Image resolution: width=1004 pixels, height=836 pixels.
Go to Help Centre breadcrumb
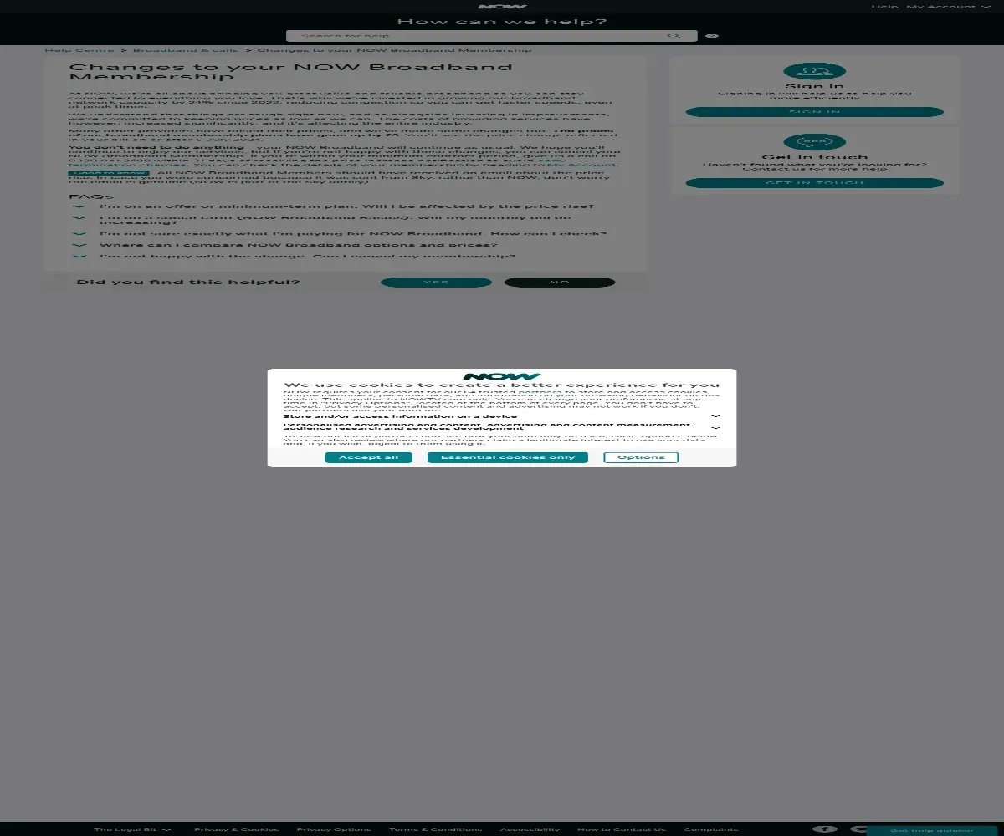pos(79,50)
